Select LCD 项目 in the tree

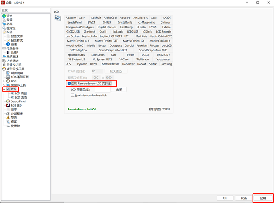(21, 93)
